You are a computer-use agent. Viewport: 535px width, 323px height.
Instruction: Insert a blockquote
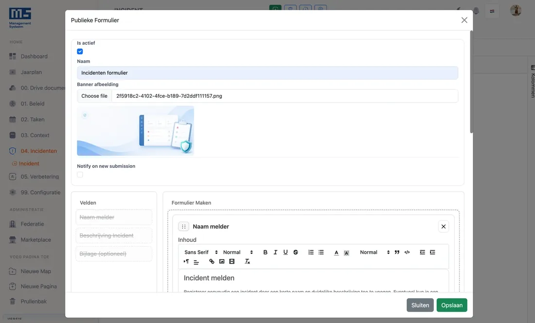coord(397,252)
